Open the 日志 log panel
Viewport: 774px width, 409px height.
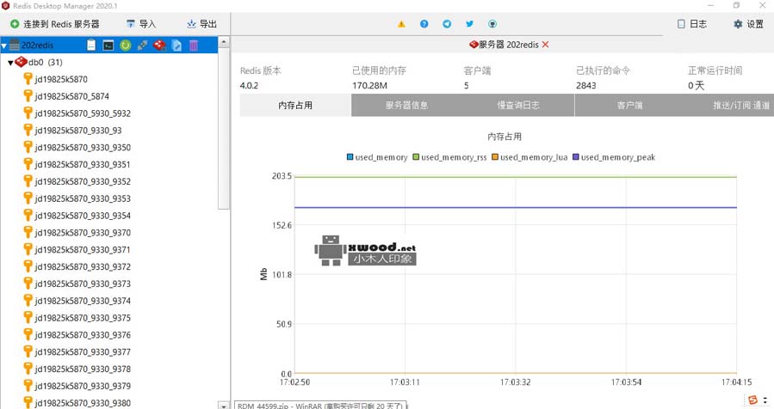pos(692,24)
